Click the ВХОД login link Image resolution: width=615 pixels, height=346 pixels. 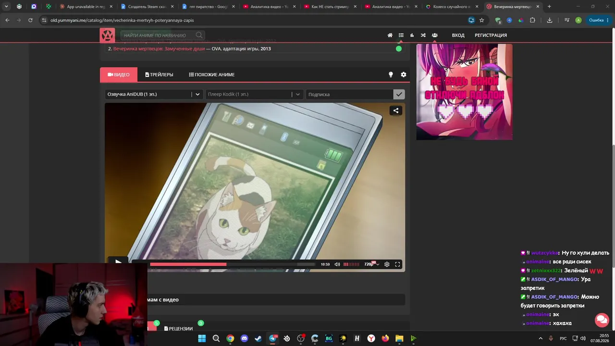[x=458, y=35]
